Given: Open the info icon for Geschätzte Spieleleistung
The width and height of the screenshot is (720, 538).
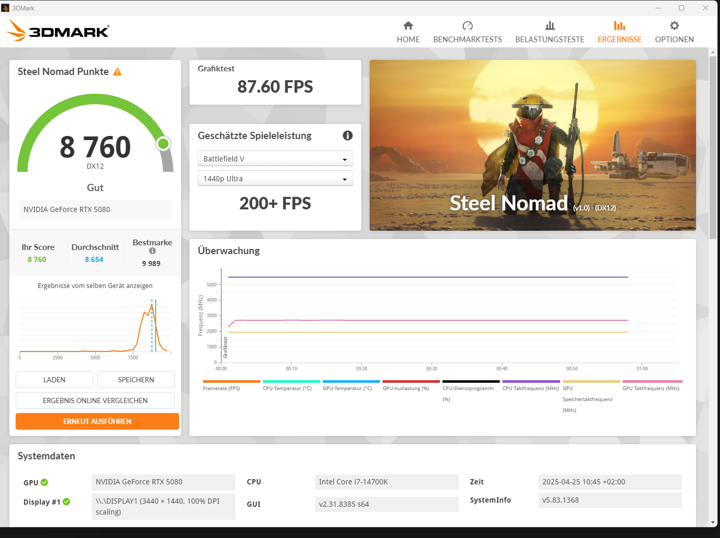Looking at the screenshot, I should pyautogui.click(x=348, y=135).
